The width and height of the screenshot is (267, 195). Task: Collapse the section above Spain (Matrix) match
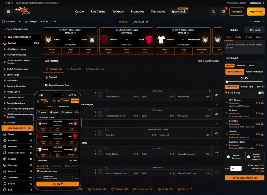point(217,143)
